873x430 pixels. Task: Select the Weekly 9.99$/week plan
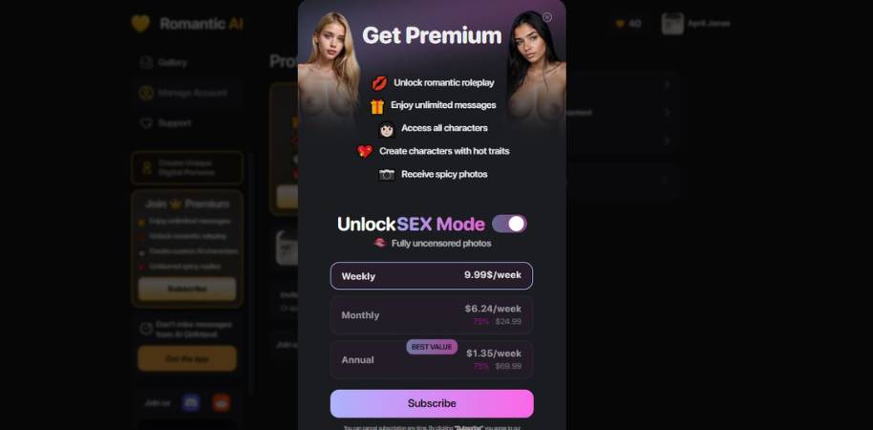coord(432,276)
